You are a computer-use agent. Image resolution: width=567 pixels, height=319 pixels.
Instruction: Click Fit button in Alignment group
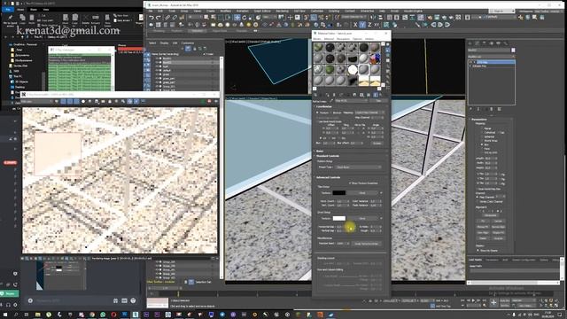tap(483, 221)
